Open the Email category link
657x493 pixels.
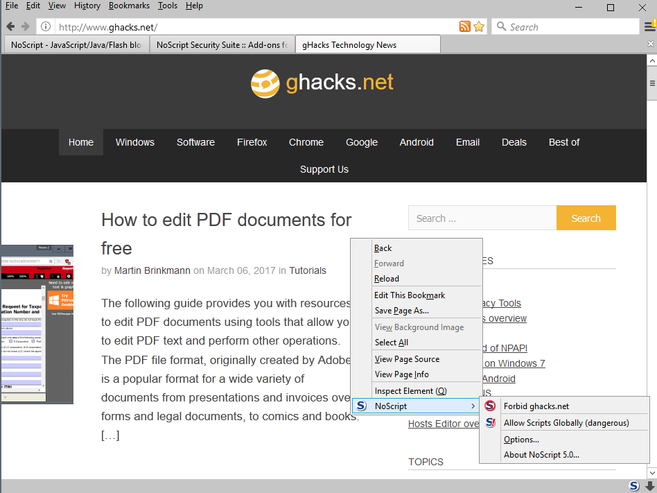click(x=468, y=142)
